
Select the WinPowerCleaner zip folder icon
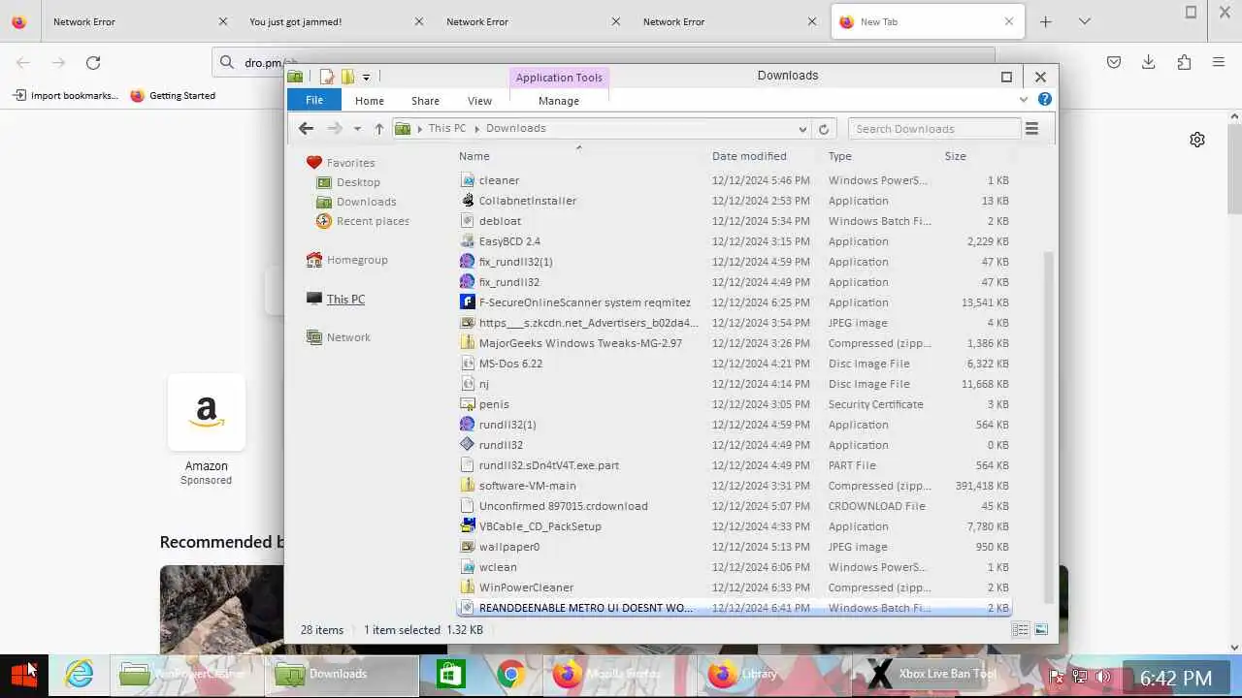(x=469, y=587)
